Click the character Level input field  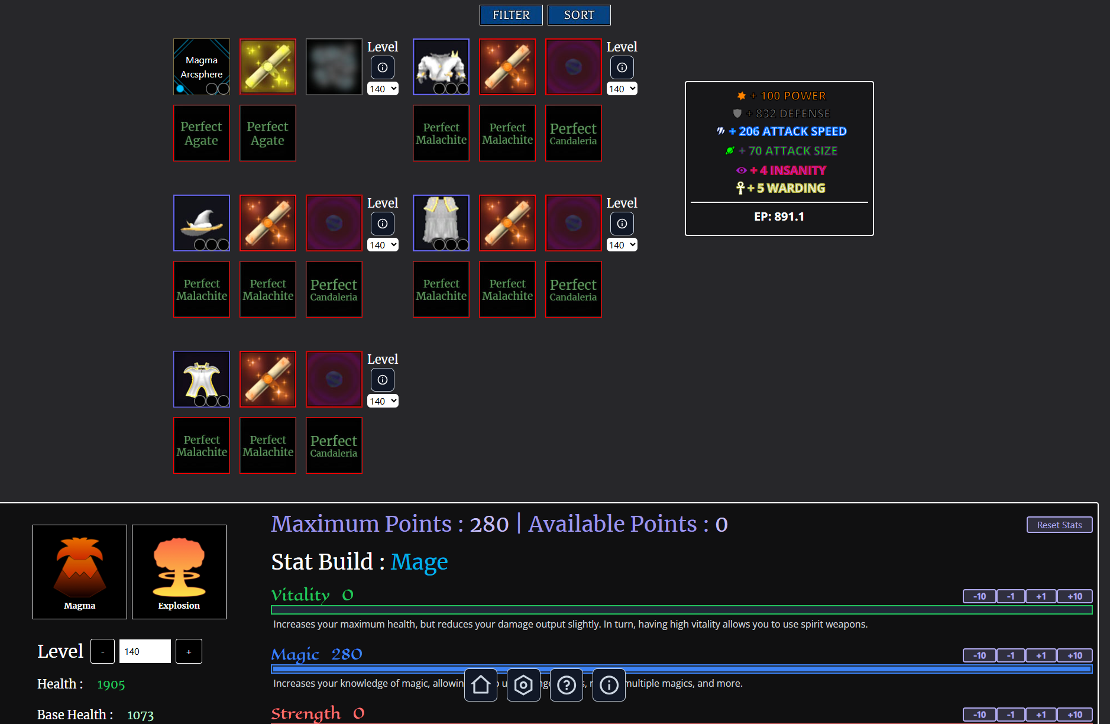point(145,651)
